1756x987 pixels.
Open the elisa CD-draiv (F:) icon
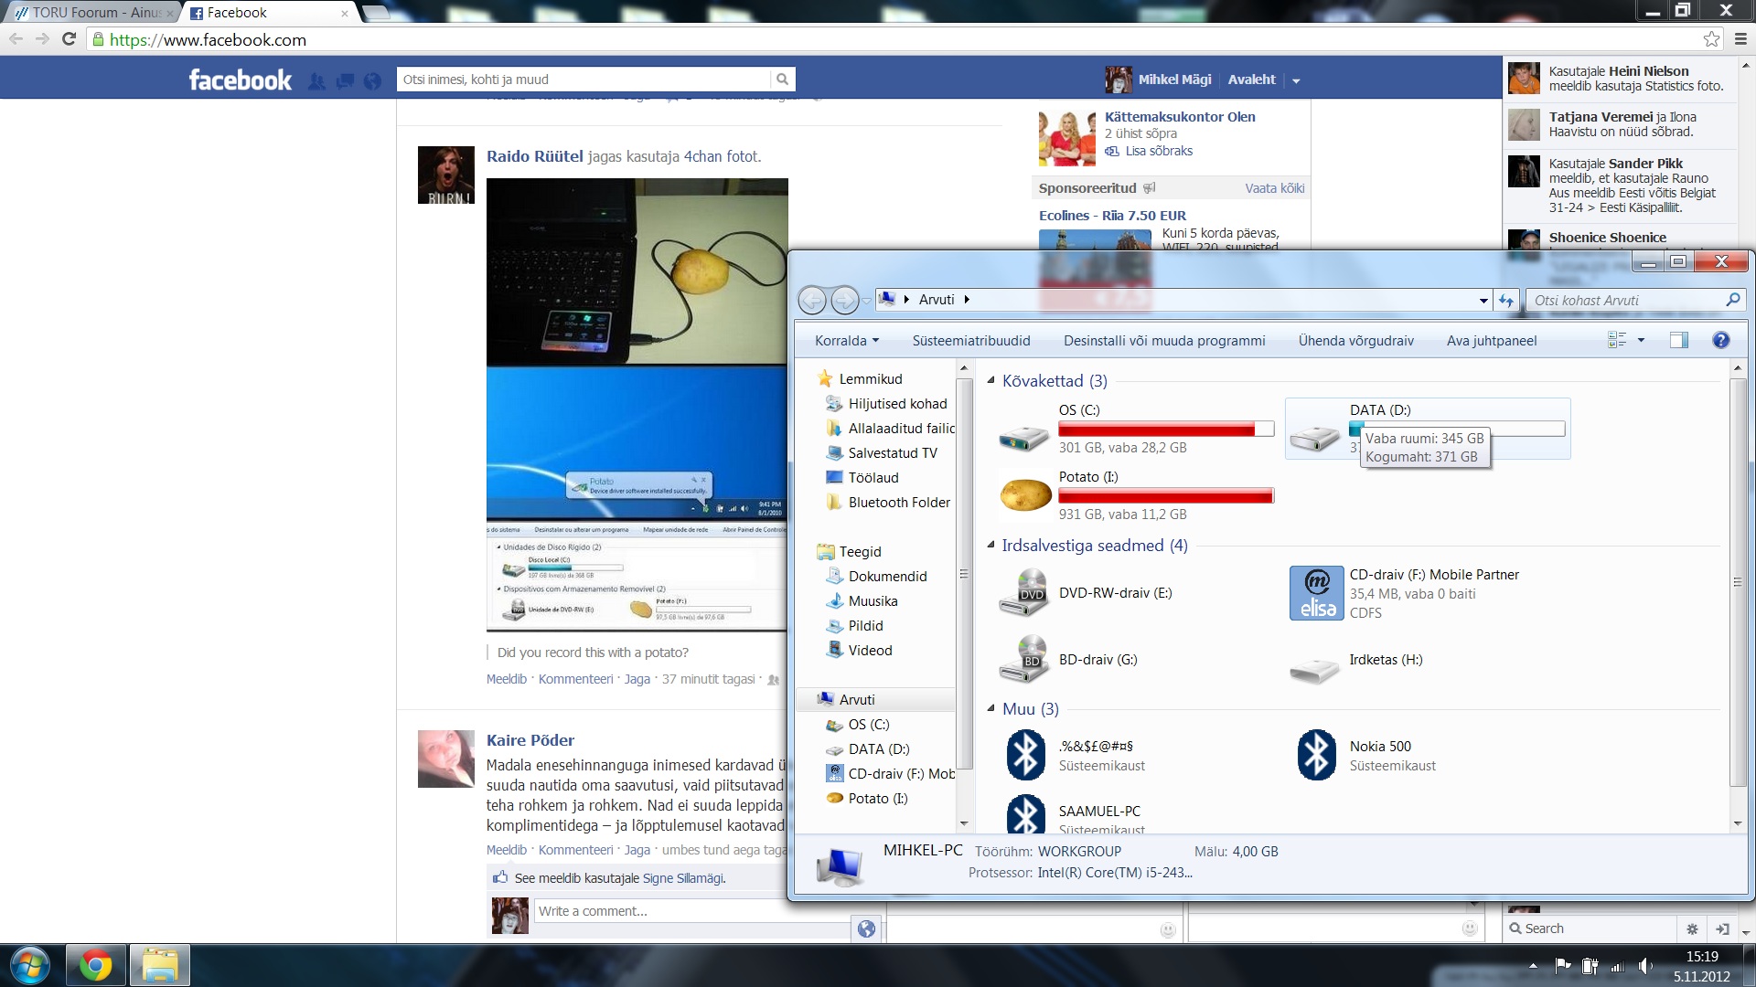pos(1317,592)
